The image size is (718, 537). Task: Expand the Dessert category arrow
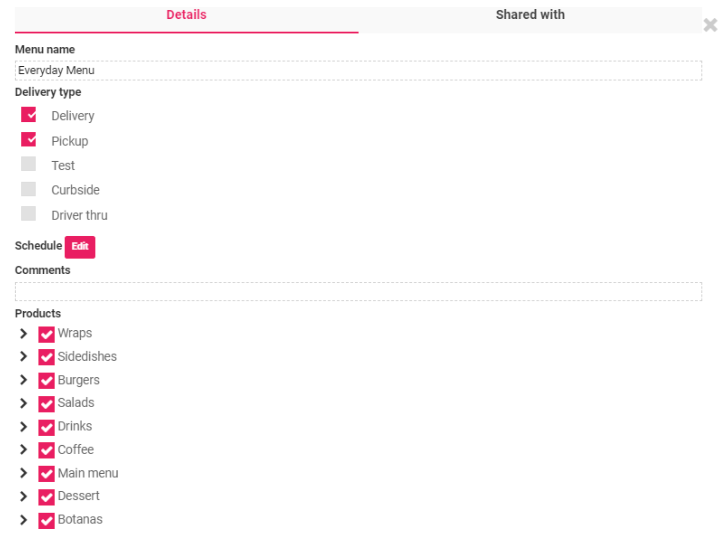[23, 497]
